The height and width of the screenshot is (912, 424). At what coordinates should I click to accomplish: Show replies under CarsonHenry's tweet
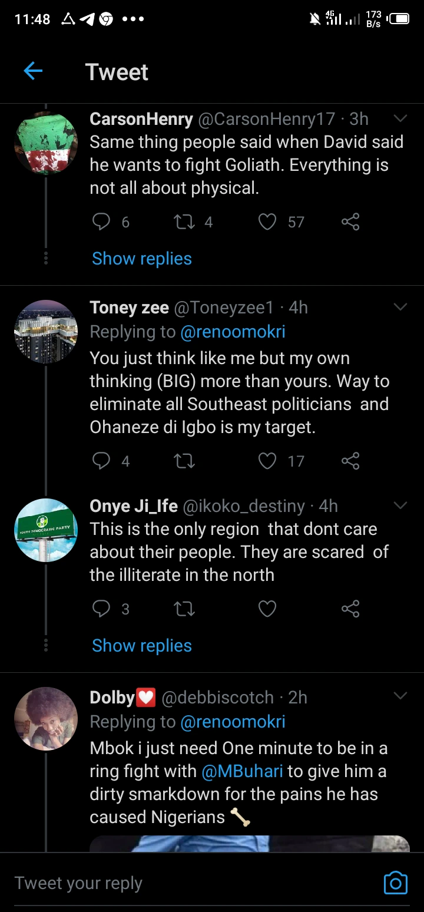pyautogui.click(x=142, y=259)
